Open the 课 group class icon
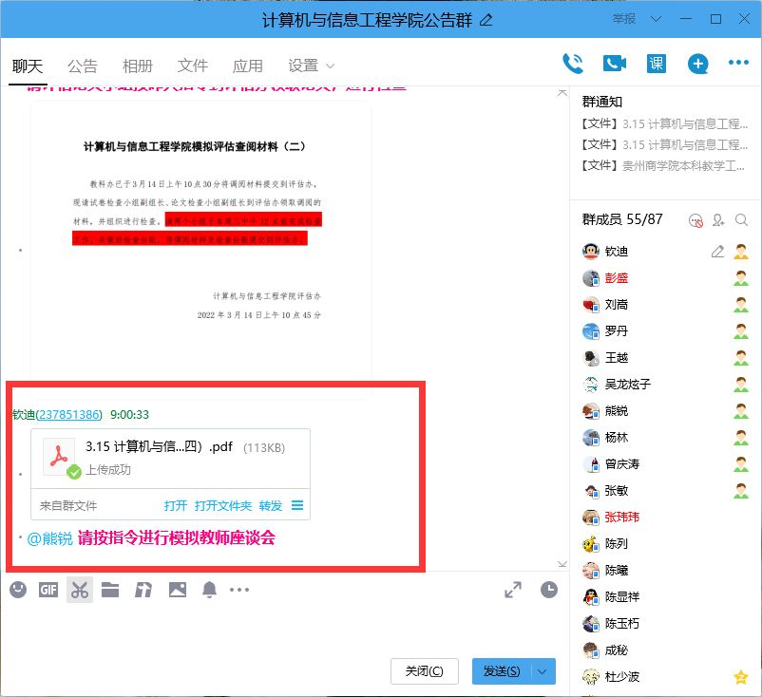Image resolution: width=762 pixels, height=697 pixels. 654,64
